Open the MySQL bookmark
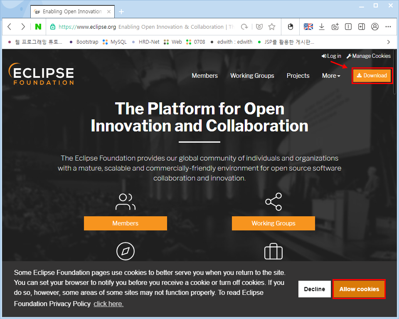The height and width of the screenshot is (319, 399). pyautogui.click(x=115, y=42)
